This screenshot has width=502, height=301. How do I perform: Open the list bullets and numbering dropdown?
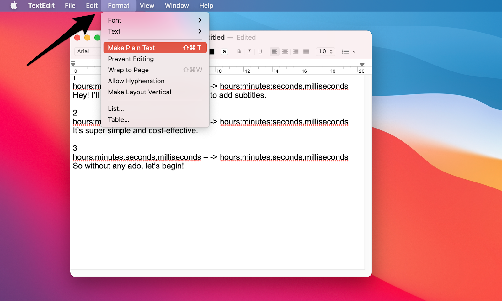pyautogui.click(x=349, y=52)
